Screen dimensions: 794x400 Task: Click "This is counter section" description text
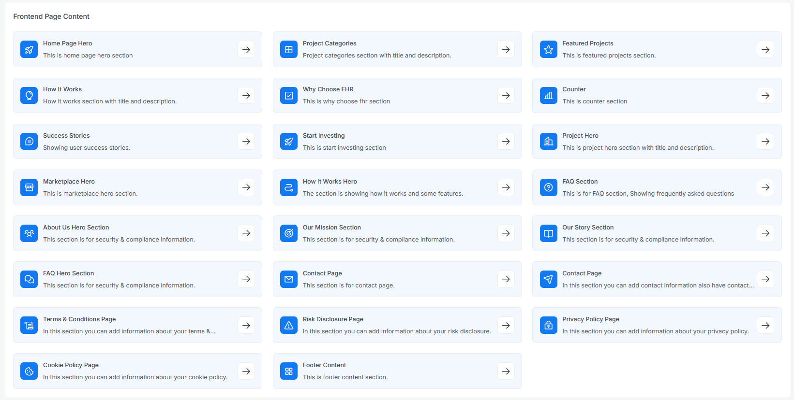coord(595,101)
